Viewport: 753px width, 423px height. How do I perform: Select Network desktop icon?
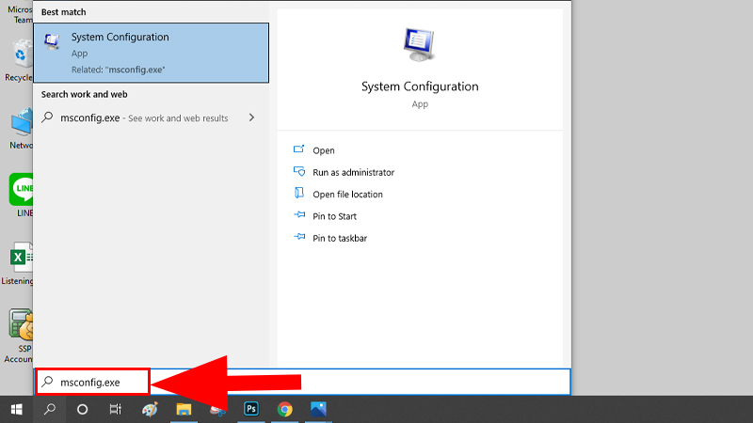click(21, 129)
